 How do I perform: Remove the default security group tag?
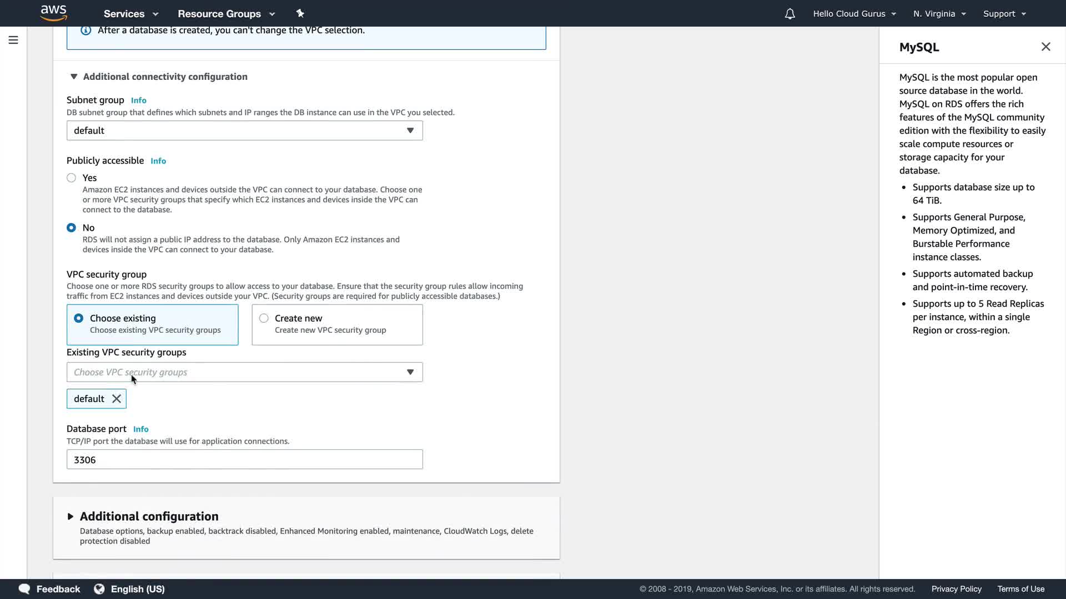(117, 399)
